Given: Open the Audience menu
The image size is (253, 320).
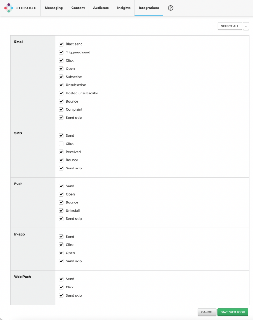Looking at the screenshot, I should click(x=101, y=8).
